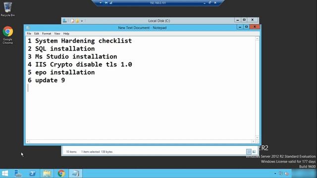Open the Help menu in Notepad
The width and height of the screenshot is (317, 178).
pyautogui.click(x=66, y=34)
